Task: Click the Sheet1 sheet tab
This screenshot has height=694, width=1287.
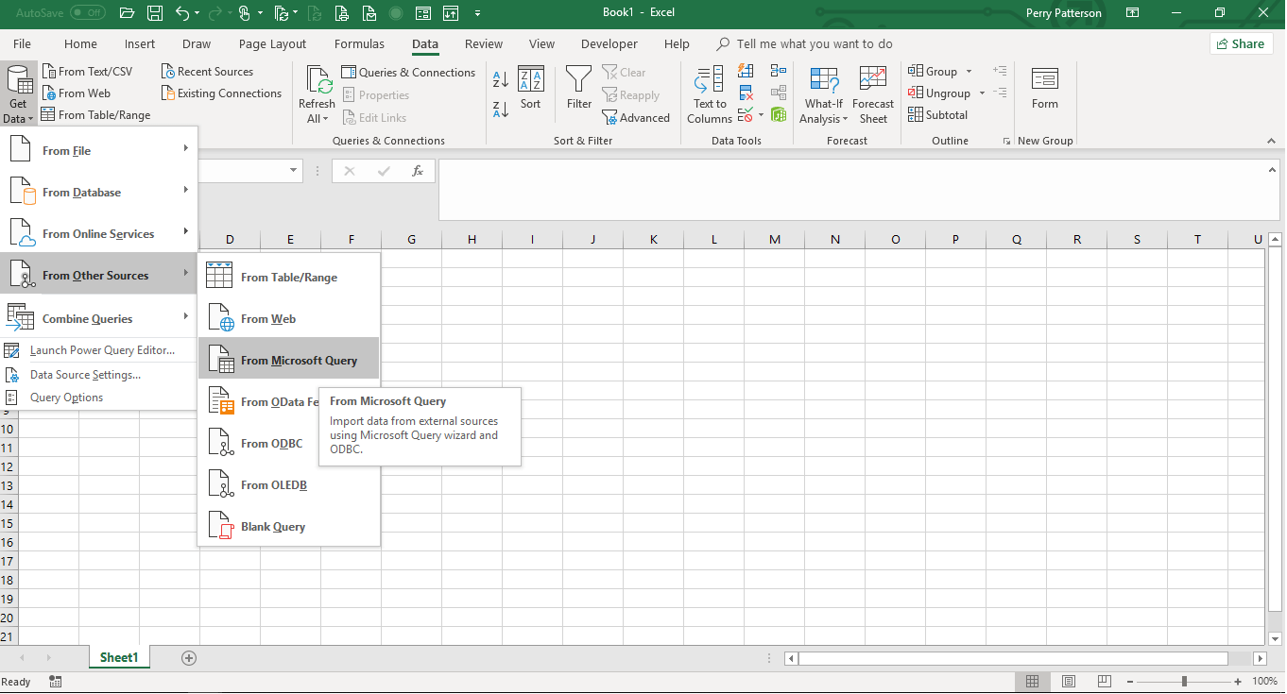Action: [x=119, y=658]
